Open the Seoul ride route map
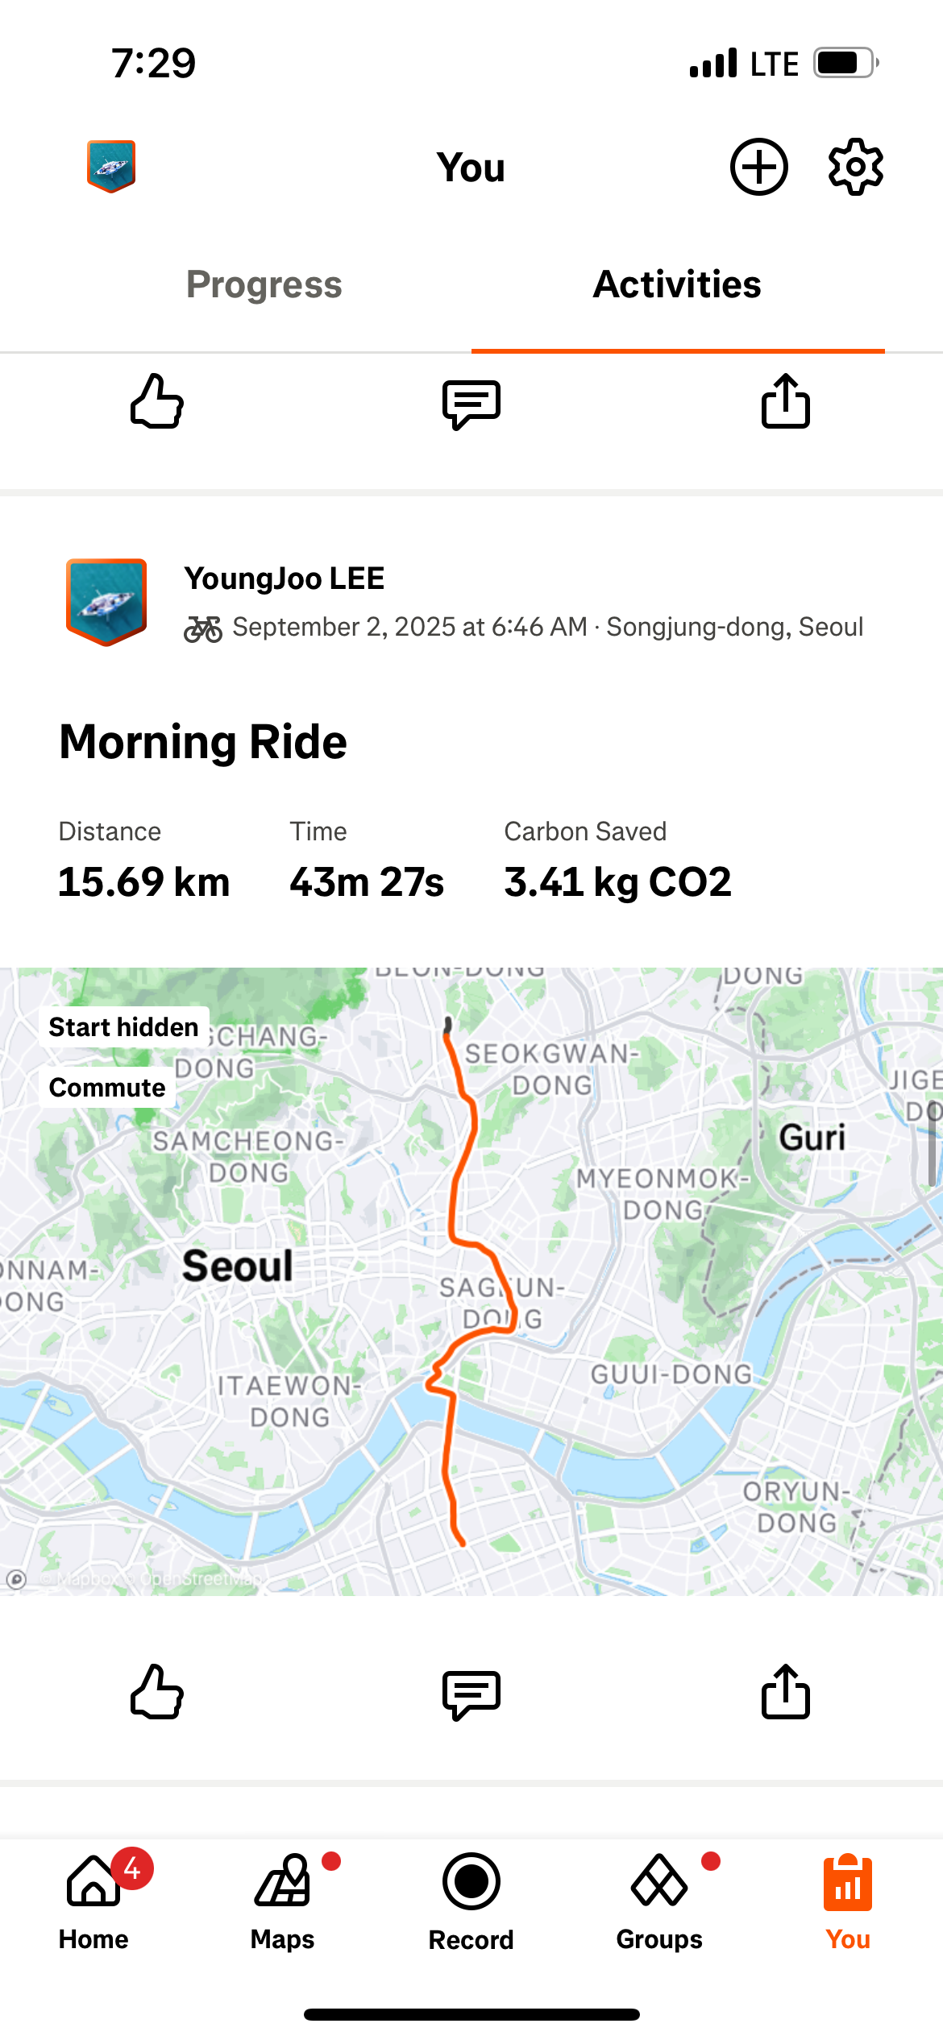This screenshot has height=2040, width=943. (x=471, y=1281)
